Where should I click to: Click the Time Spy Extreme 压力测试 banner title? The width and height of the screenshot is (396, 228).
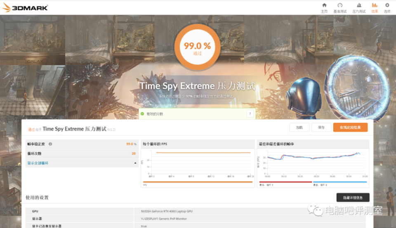coord(197,86)
